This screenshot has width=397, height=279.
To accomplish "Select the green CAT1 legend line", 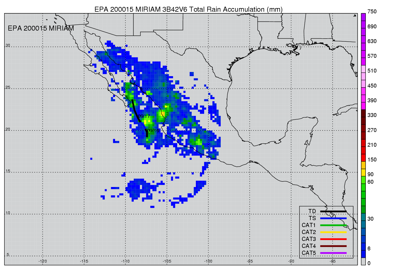I will [x=333, y=225].
